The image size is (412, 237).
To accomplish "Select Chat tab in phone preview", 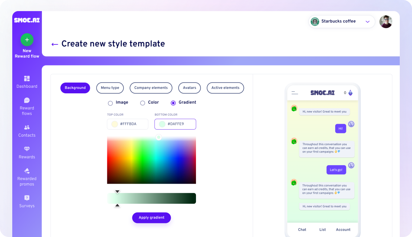I will [302, 230].
